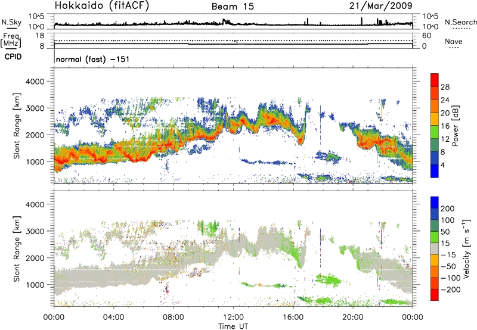Click the 'Slant Range [km]' label of power panel
Screen dimensions: 477x330
click(17, 126)
